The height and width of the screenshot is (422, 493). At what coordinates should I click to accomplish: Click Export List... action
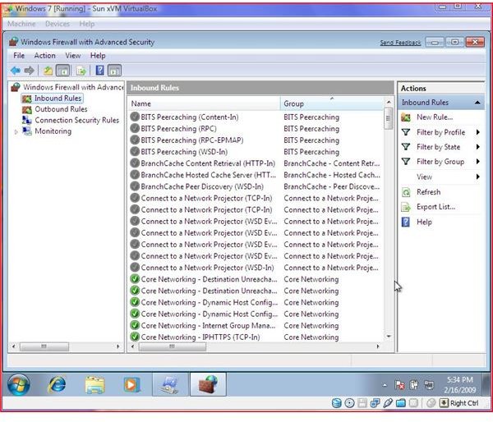point(435,207)
